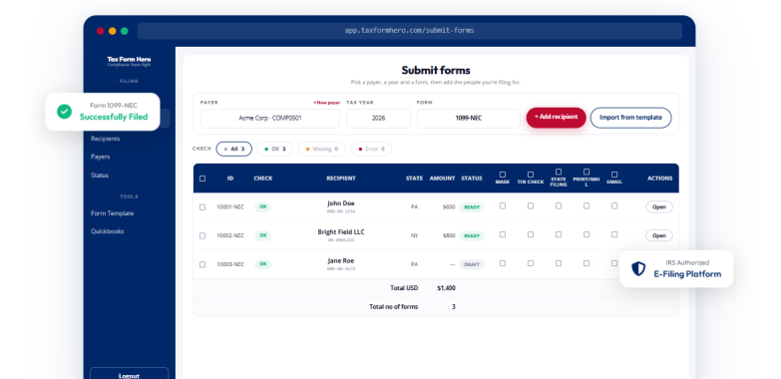Open the John Doe form row
Viewport: 781px width, 379px height.
(659, 207)
